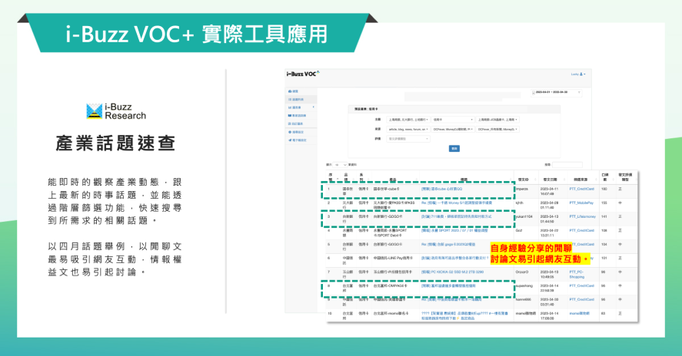The height and width of the screenshot is (356, 682).
Task: Click the i-Buzz VOC+ logo in the app header
Action: 303,74
